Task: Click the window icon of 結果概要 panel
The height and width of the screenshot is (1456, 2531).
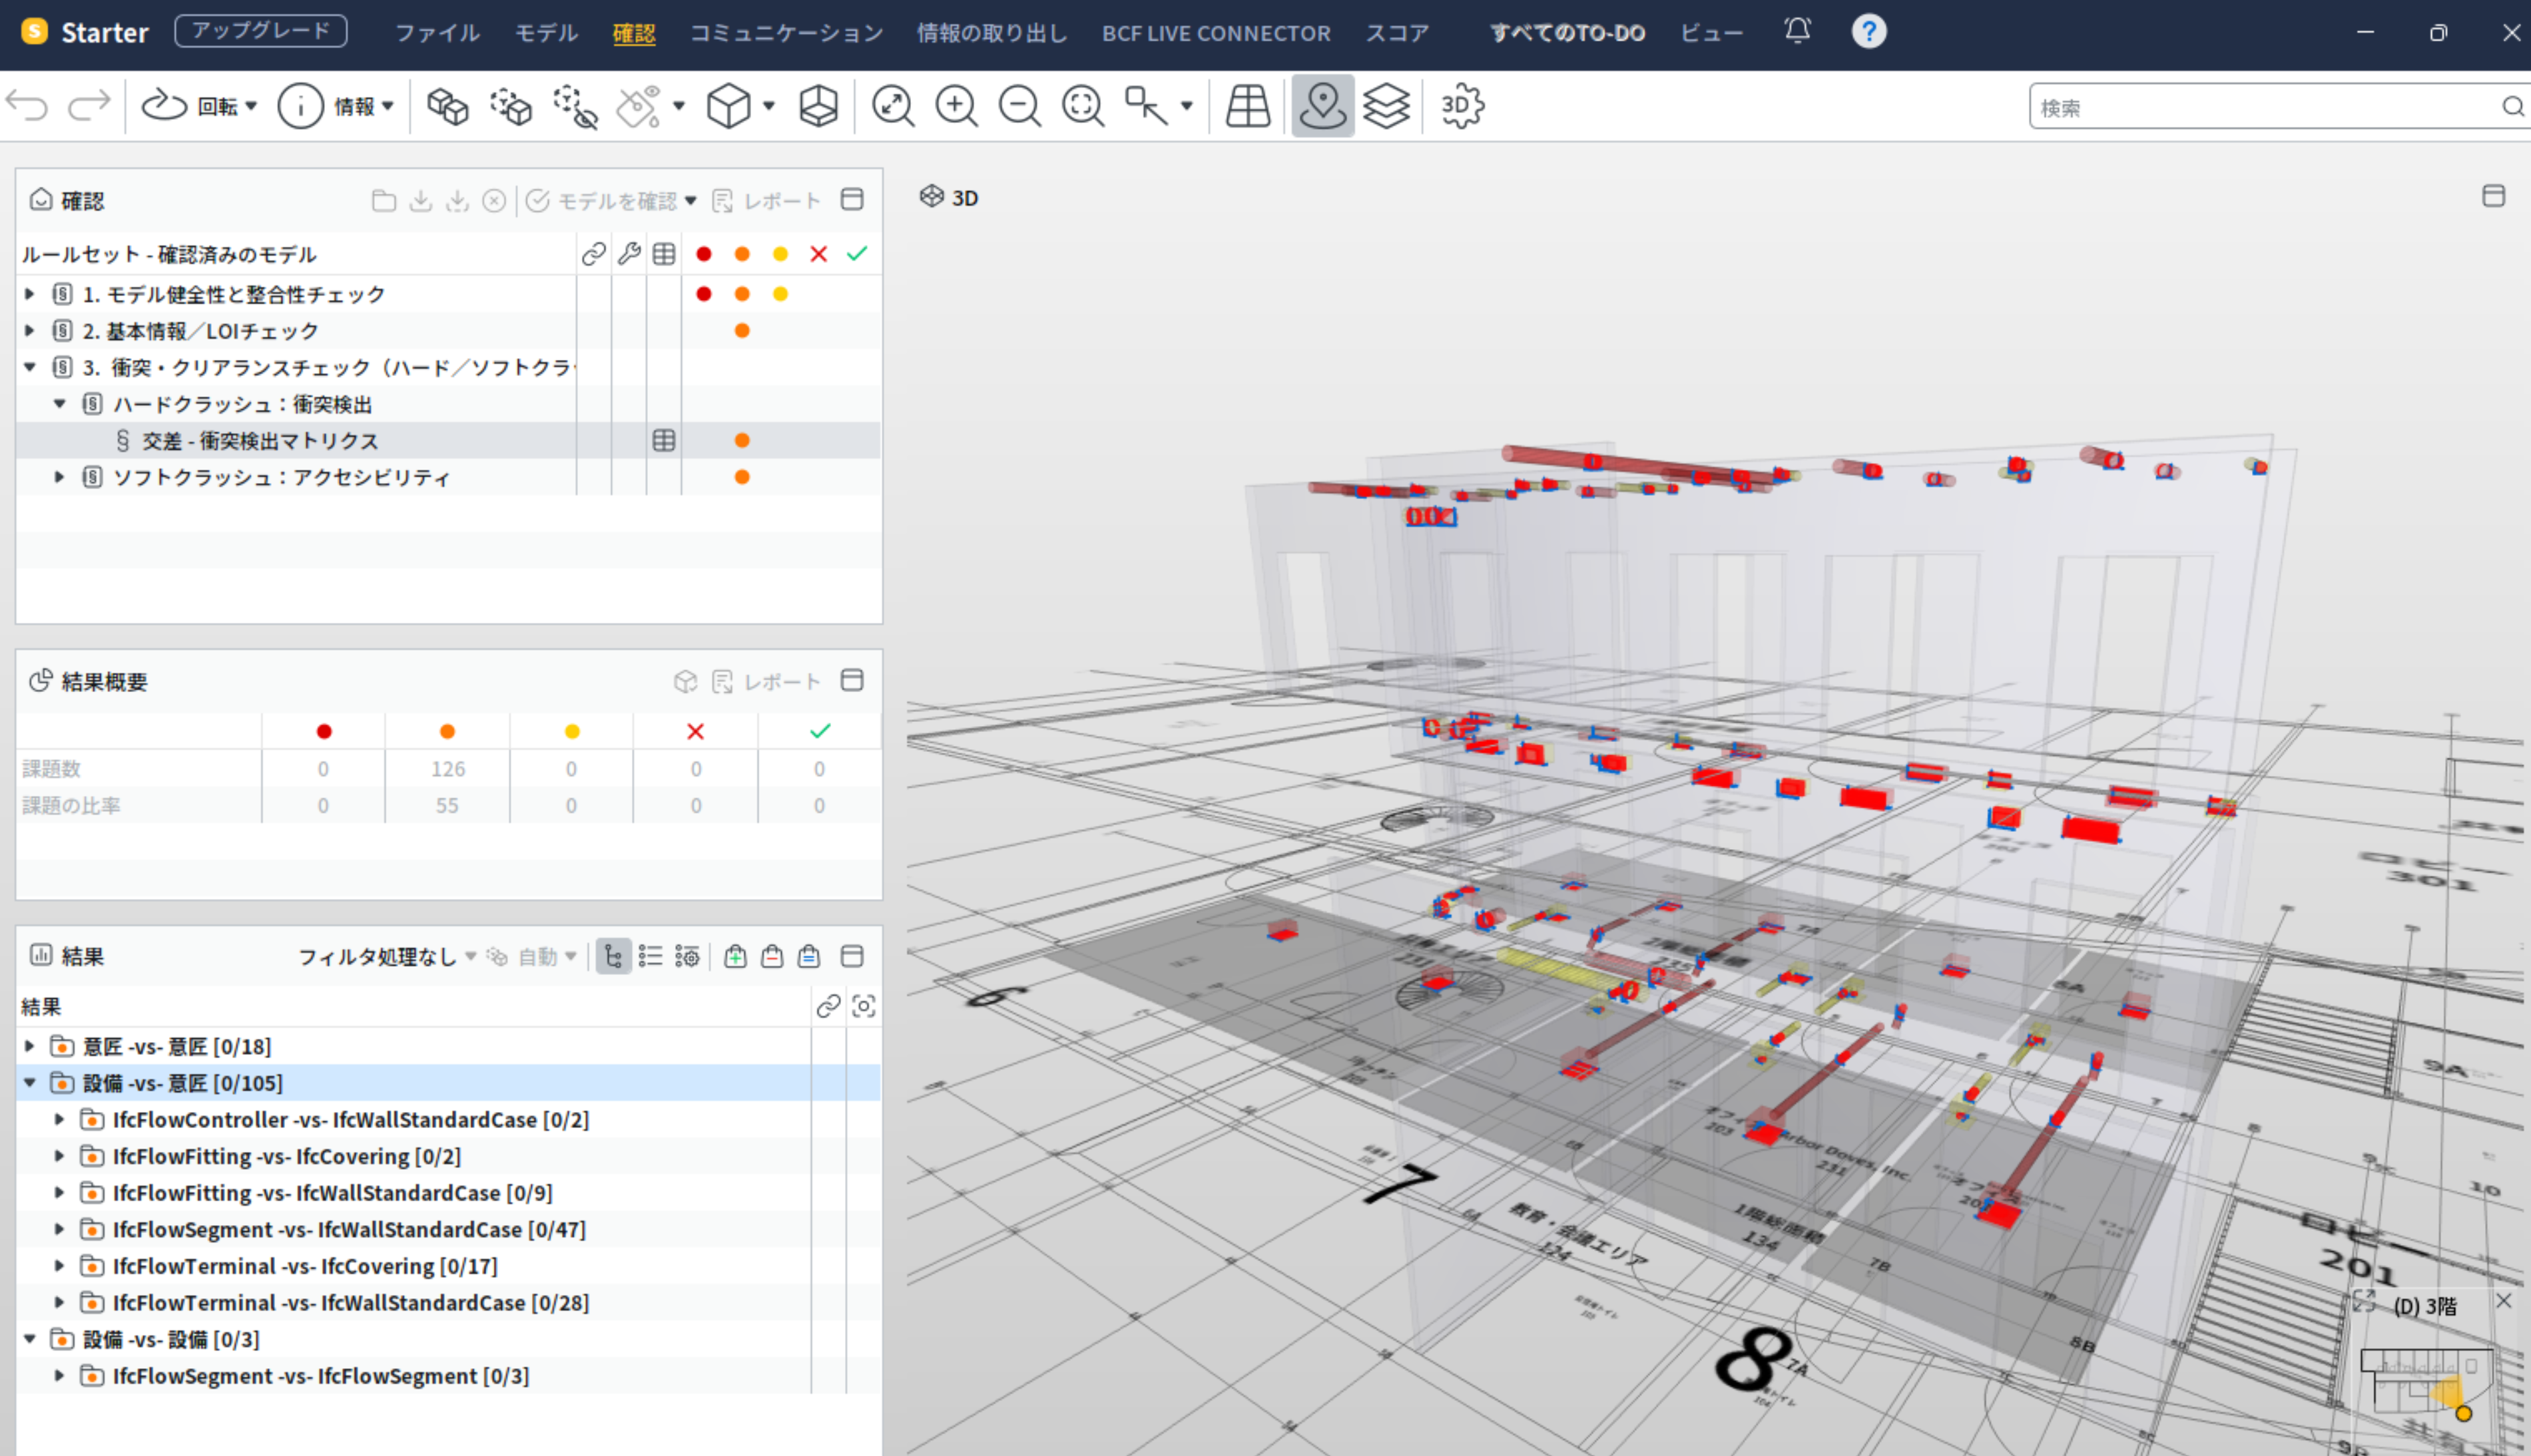Action: click(x=852, y=681)
